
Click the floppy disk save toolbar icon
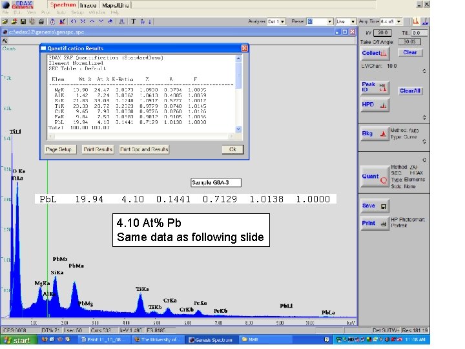pyautogui.click(x=23, y=21)
